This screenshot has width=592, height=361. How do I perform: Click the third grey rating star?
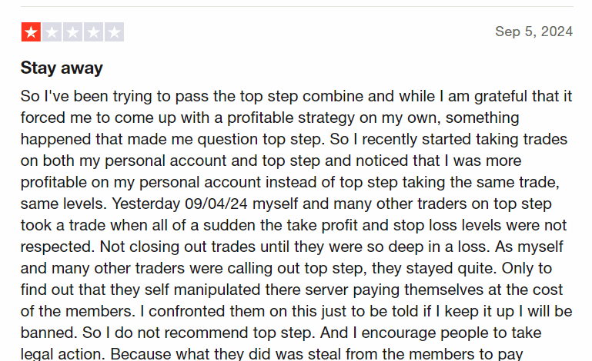tap(72, 32)
